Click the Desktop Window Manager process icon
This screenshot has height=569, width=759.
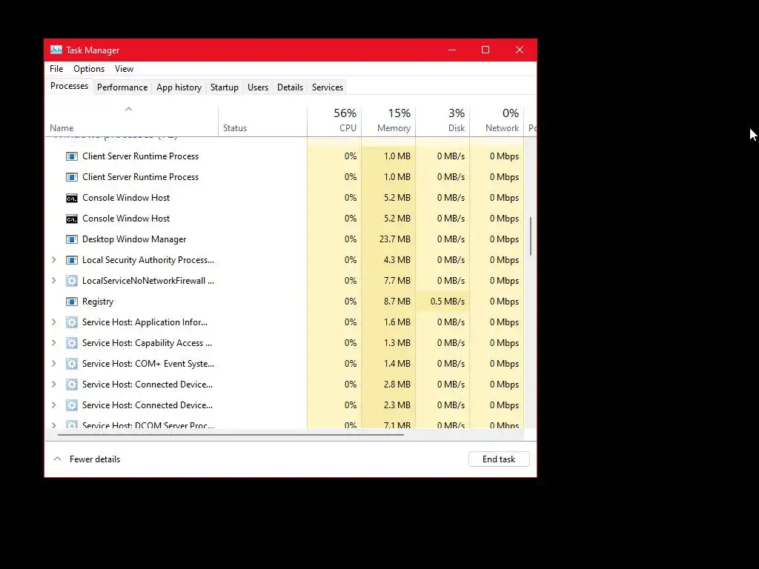72,239
